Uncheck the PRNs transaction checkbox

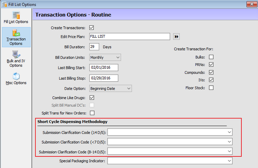coord(211,65)
